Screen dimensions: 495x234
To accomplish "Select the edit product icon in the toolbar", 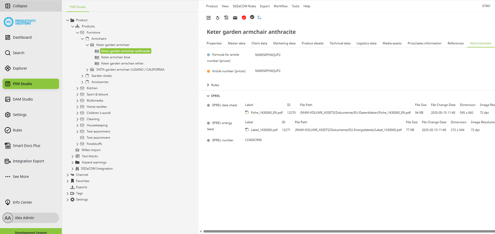I will click(209, 17).
